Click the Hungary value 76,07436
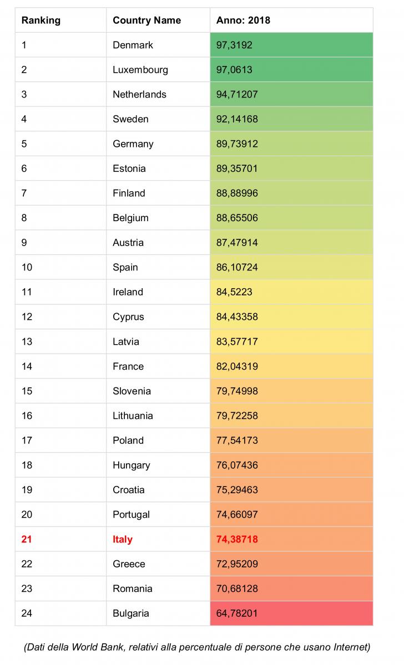Image resolution: width=404 pixels, height=665 pixels. [291, 465]
